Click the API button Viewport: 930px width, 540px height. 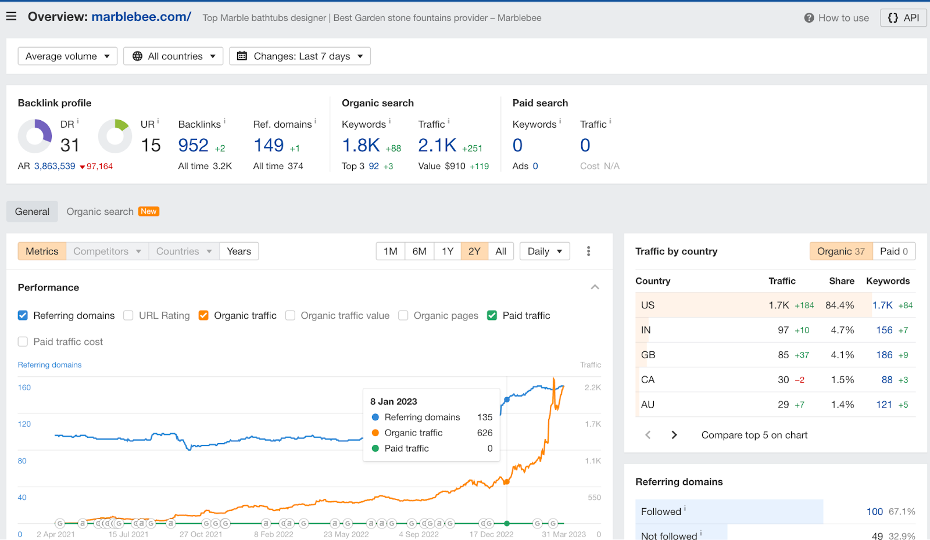click(x=903, y=18)
